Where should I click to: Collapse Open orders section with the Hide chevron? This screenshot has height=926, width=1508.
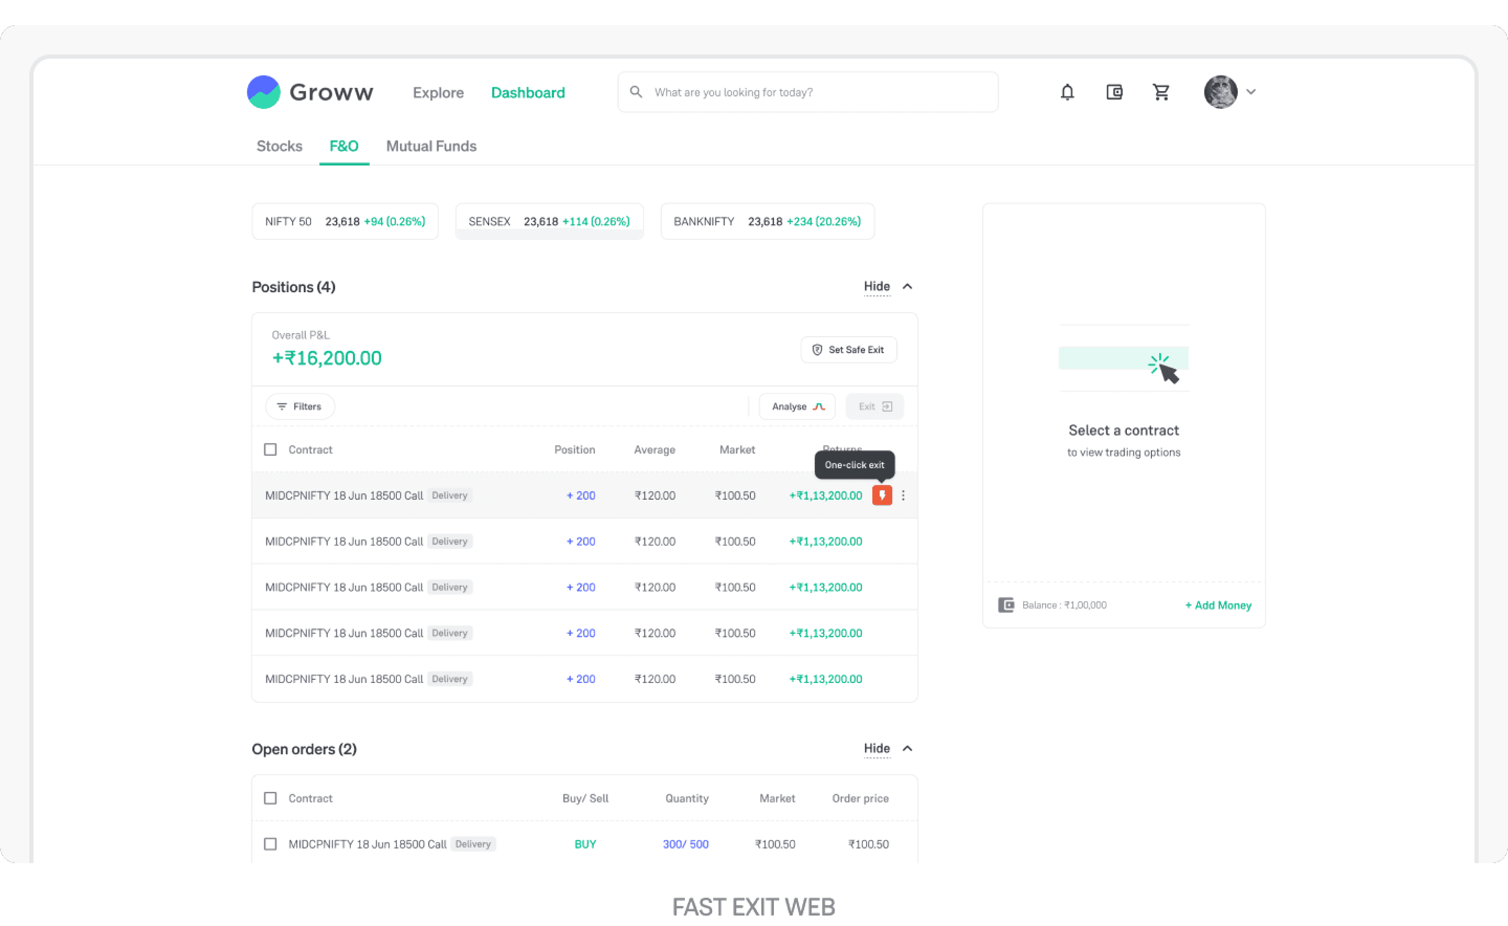click(x=907, y=748)
